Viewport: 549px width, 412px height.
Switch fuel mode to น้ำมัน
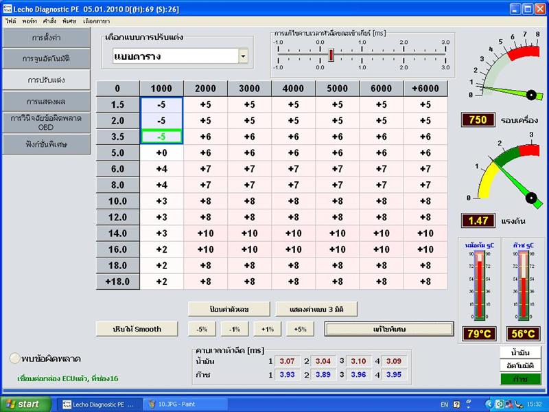pyautogui.click(x=520, y=352)
